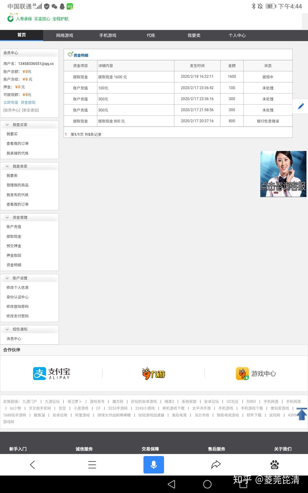Collapse the 资金管理 section arrow

[7, 217]
